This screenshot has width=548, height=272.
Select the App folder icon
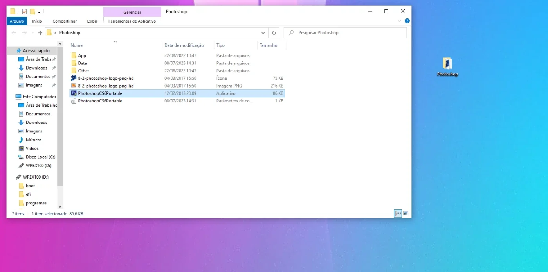[x=74, y=55]
